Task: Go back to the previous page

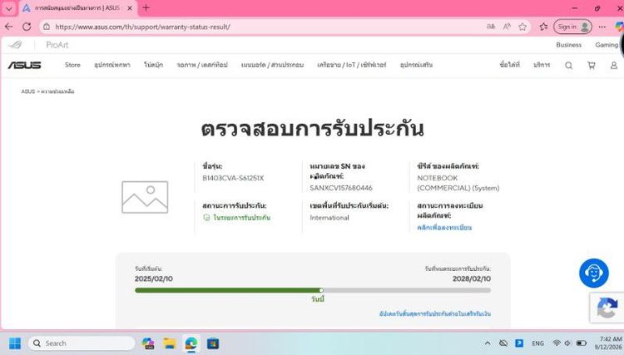Action: pos(9,27)
